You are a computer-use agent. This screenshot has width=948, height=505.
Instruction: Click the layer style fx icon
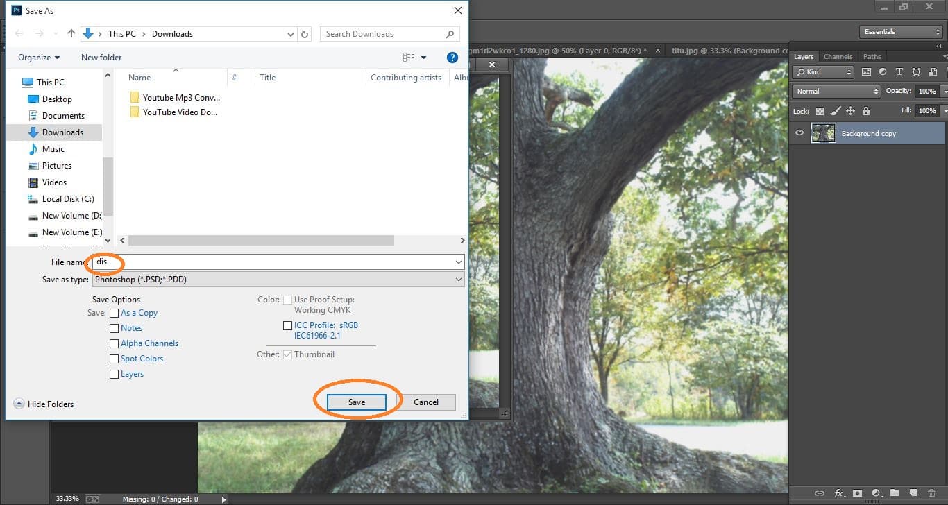click(838, 494)
